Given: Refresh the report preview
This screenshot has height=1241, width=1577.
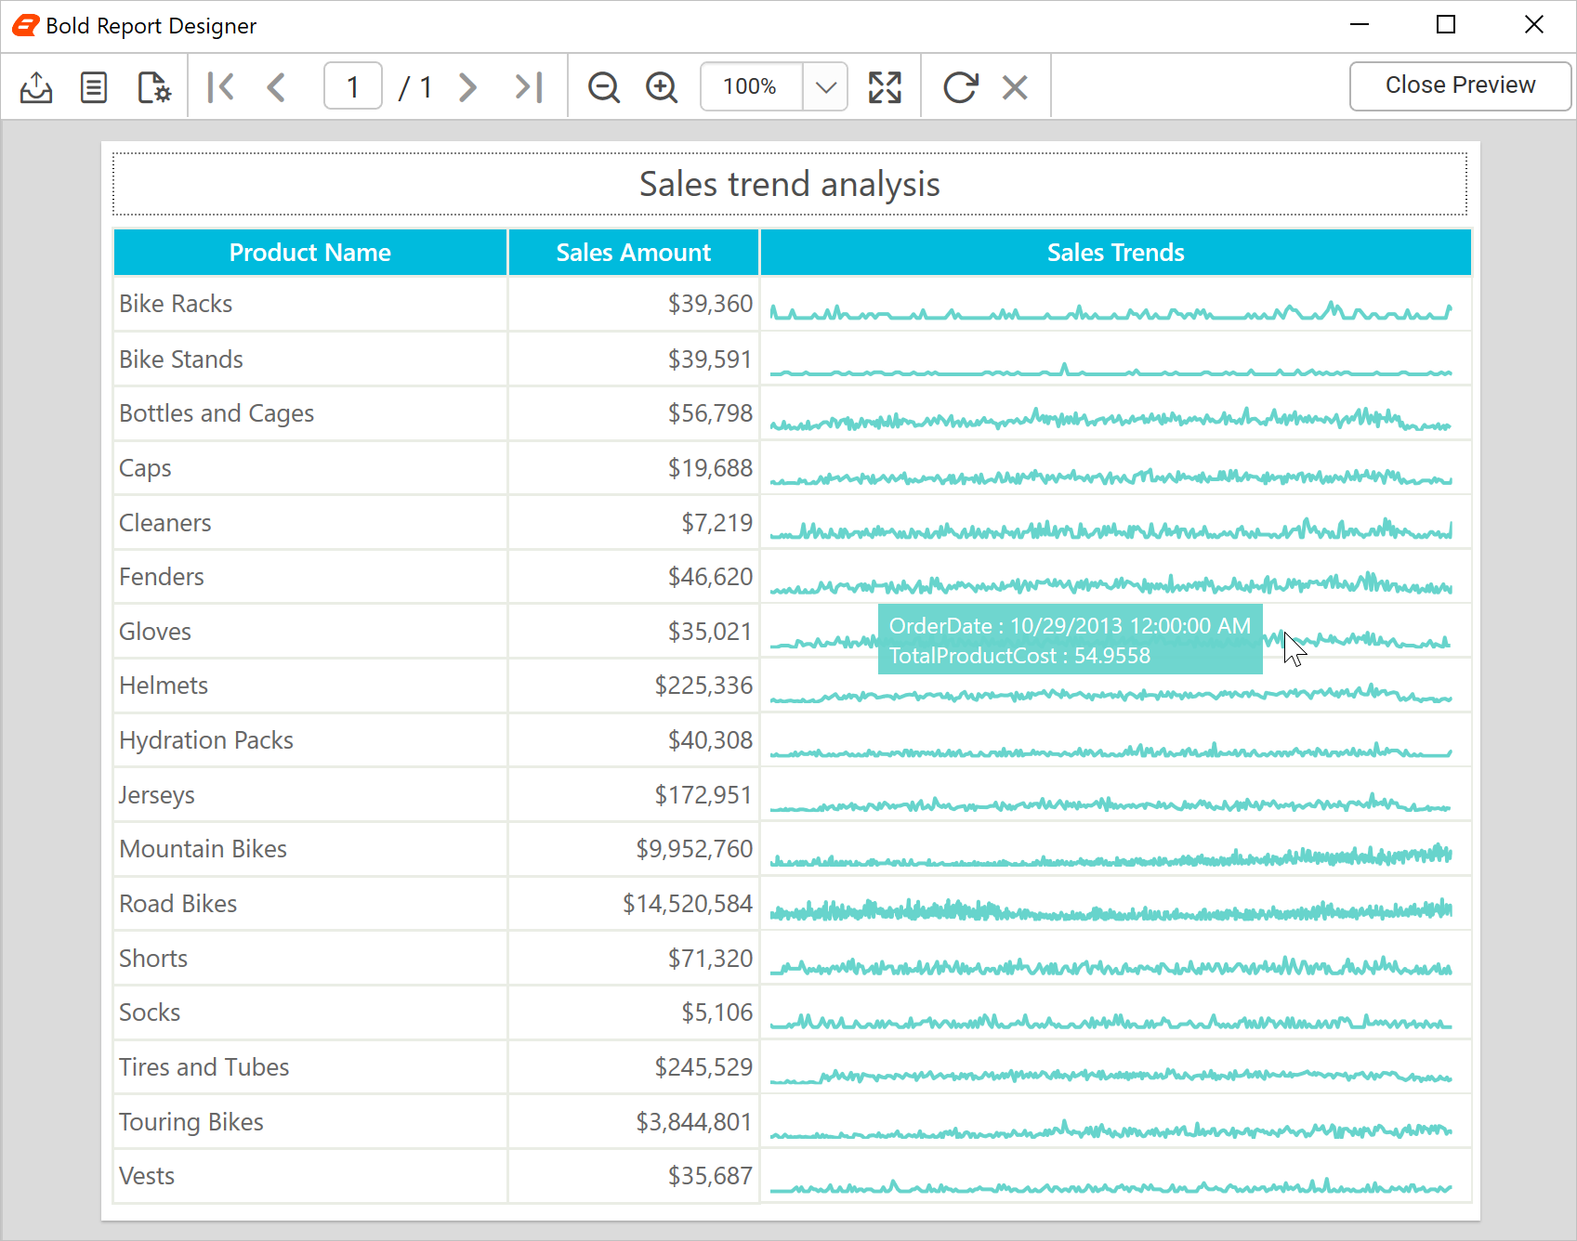Looking at the screenshot, I should [x=960, y=87].
